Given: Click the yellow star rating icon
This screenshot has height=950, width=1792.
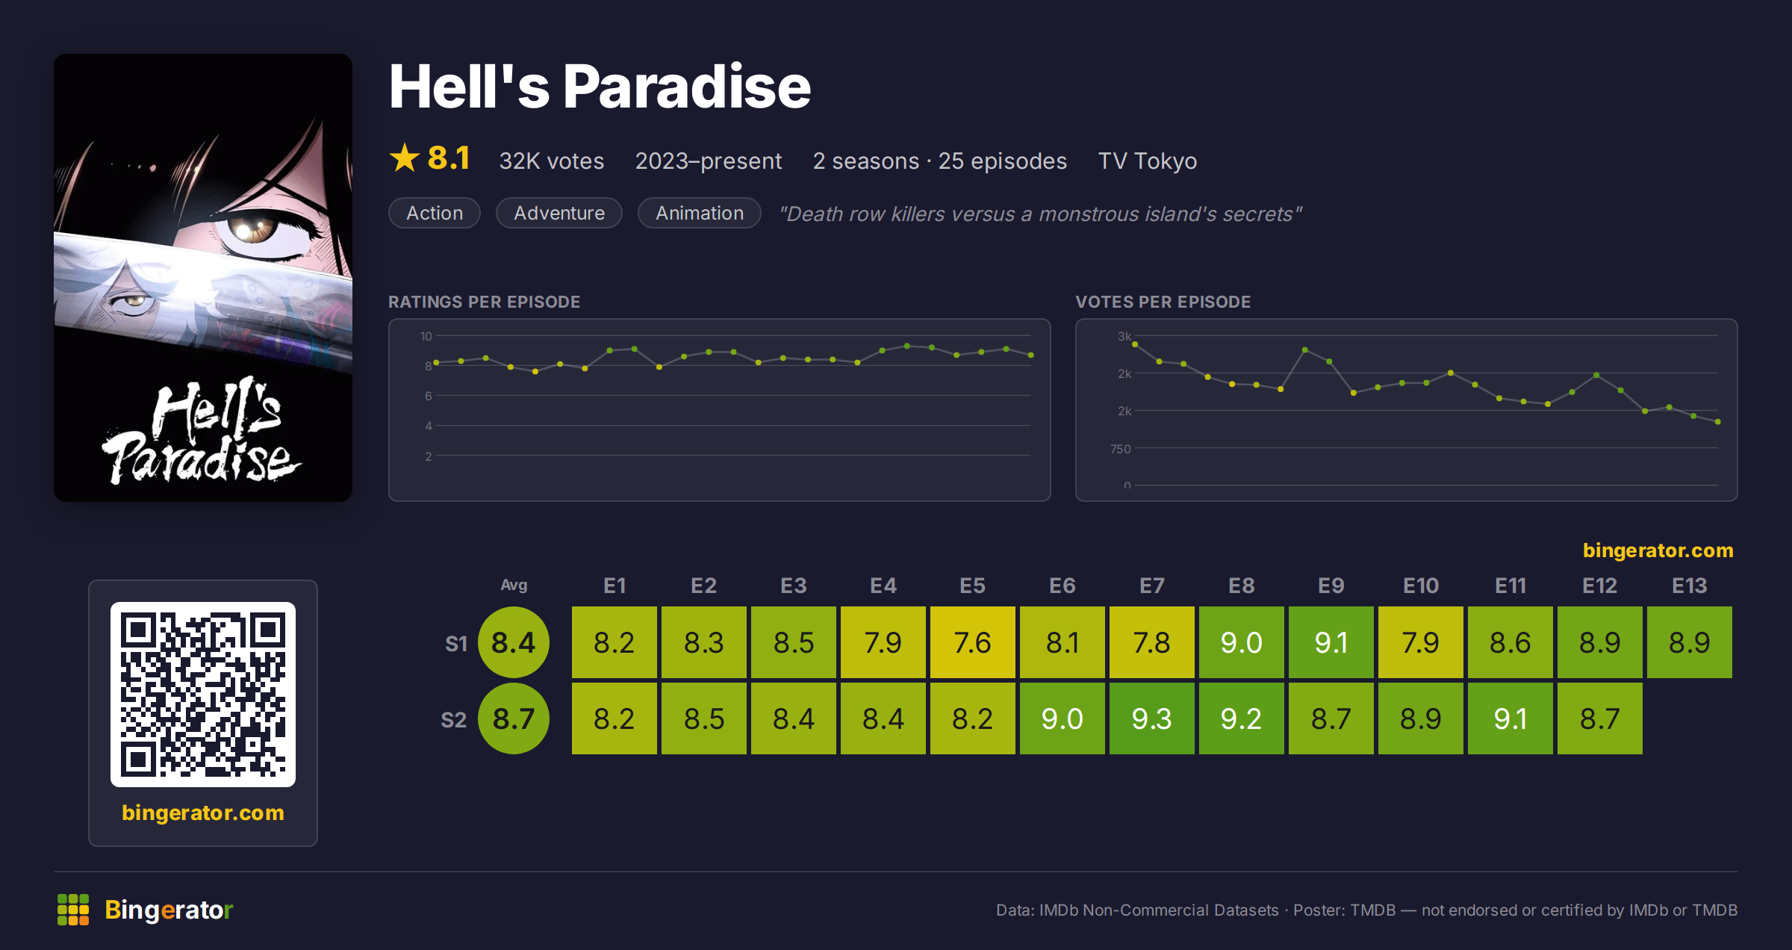Looking at the screenshot, I should coord(405,158).
